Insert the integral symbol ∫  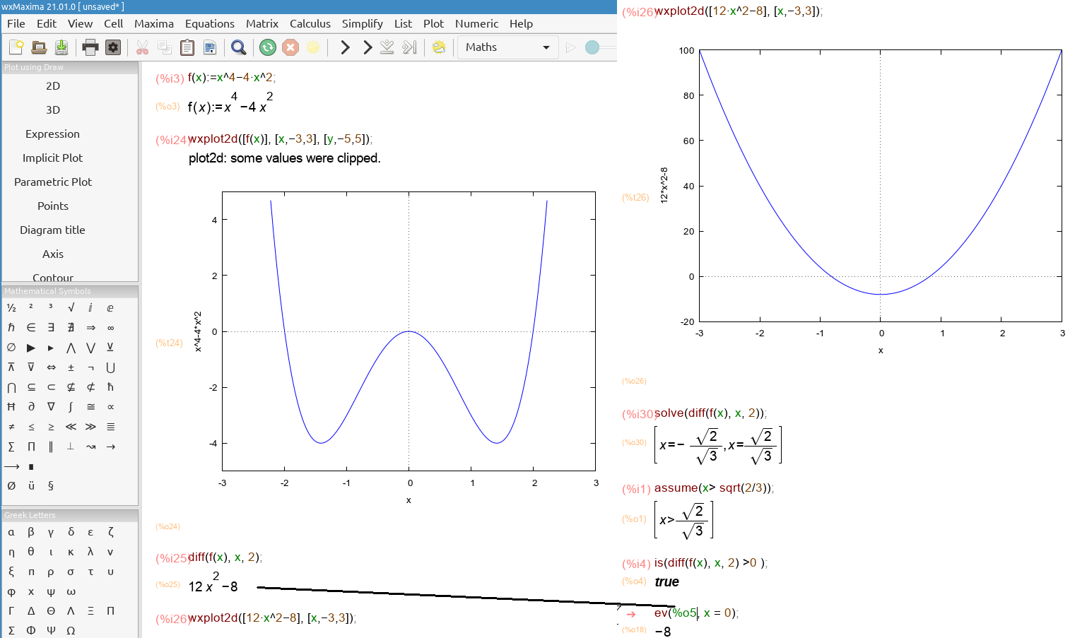(71, 406)
